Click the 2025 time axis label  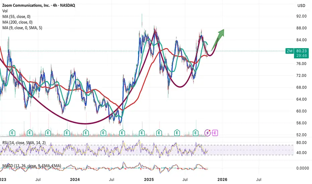click(x=149, y=179)
